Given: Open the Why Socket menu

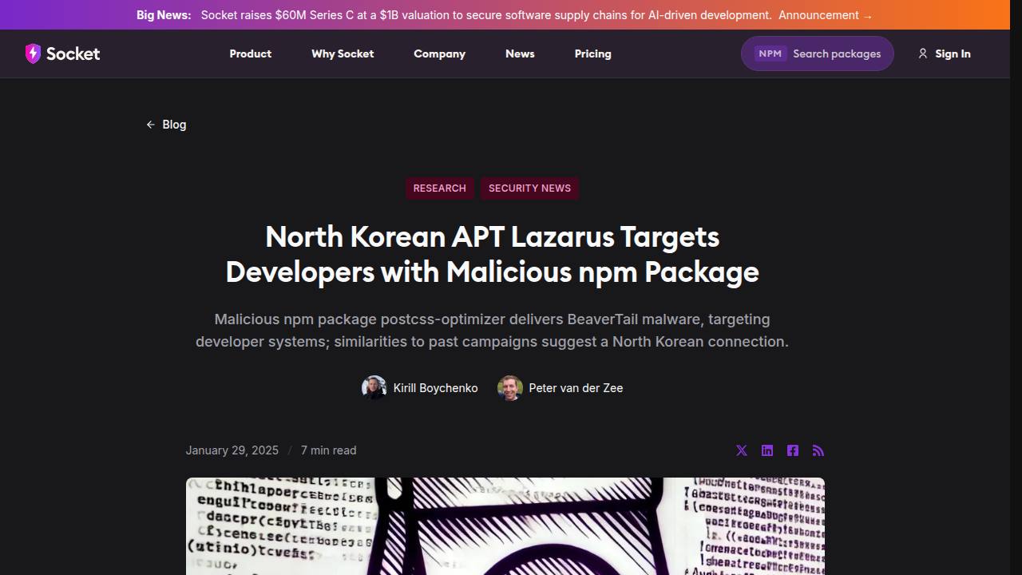Looking at the screenshot, I should pos(343,54).
